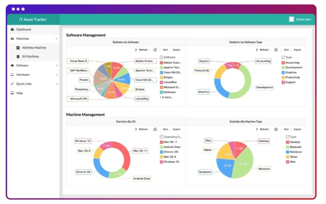326x204 pixels.
Task: Click chart type icon in Statistics By OS
Action: pos(155,129)
